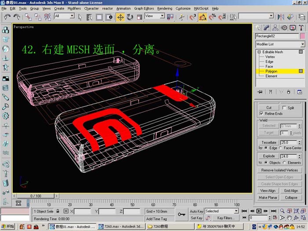This screenshot has width=308, height=231.
Task: Open Named Selection Sets dropdown
Action: tap(271, 16)
